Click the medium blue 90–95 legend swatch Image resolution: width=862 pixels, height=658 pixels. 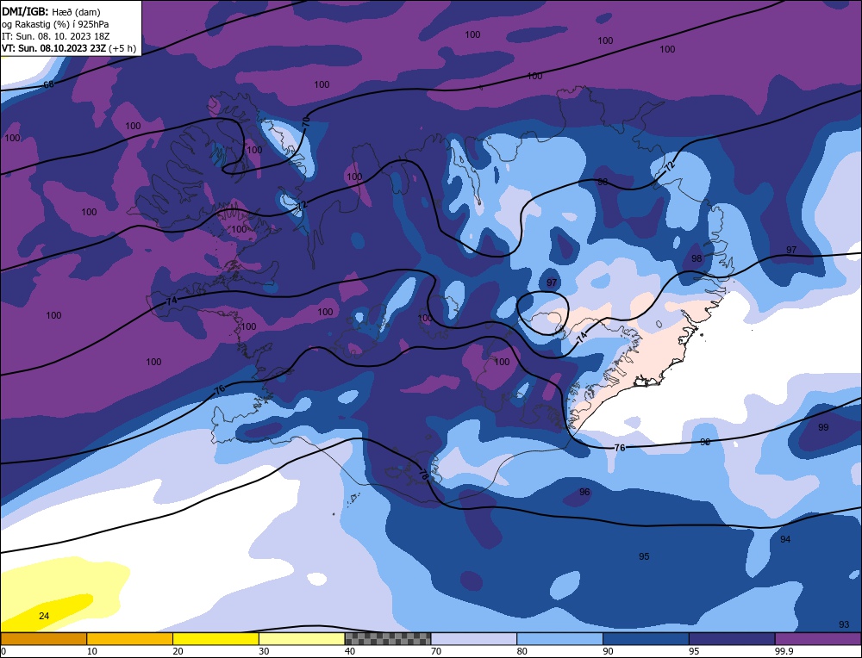click(646, 639)
